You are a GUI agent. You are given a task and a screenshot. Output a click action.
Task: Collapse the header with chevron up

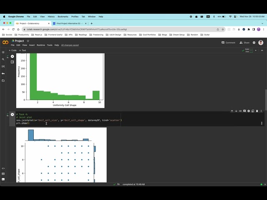coord(262,50)
